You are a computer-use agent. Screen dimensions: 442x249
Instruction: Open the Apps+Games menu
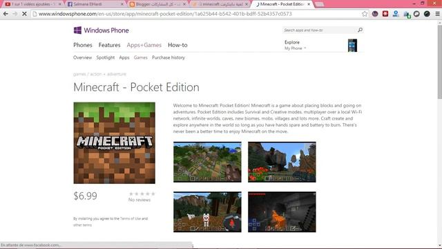(144, 45)
